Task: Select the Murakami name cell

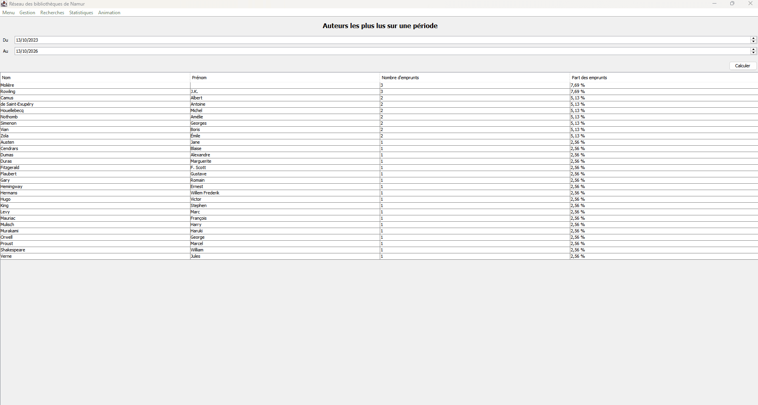Action: 95,231
